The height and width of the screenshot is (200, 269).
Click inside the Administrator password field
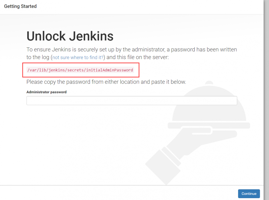point(131,100)
